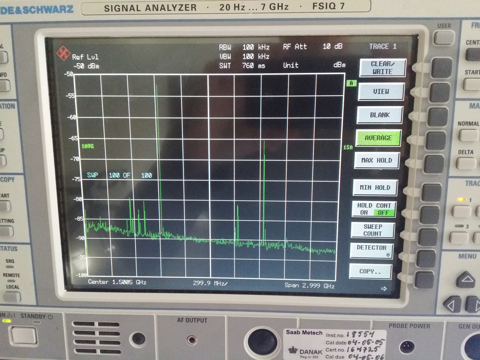Select the 299.9 MHz/ division readout
Viewport: 480px width, 360px height.
(210, 283)
